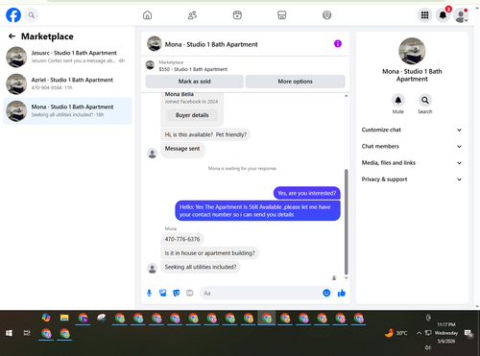
Task: Launch Copilot from the taskbar
Action: tap(46, 318)
